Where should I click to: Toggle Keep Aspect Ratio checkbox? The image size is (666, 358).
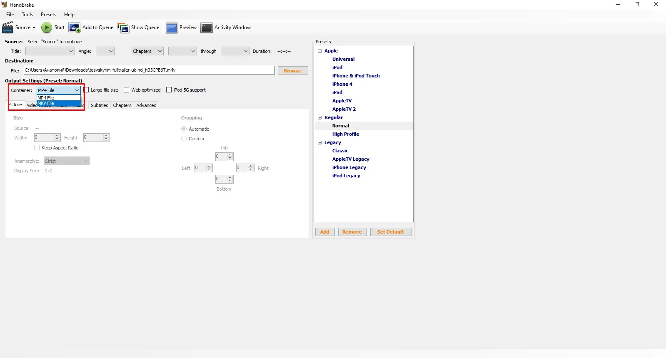pos(37,148)
